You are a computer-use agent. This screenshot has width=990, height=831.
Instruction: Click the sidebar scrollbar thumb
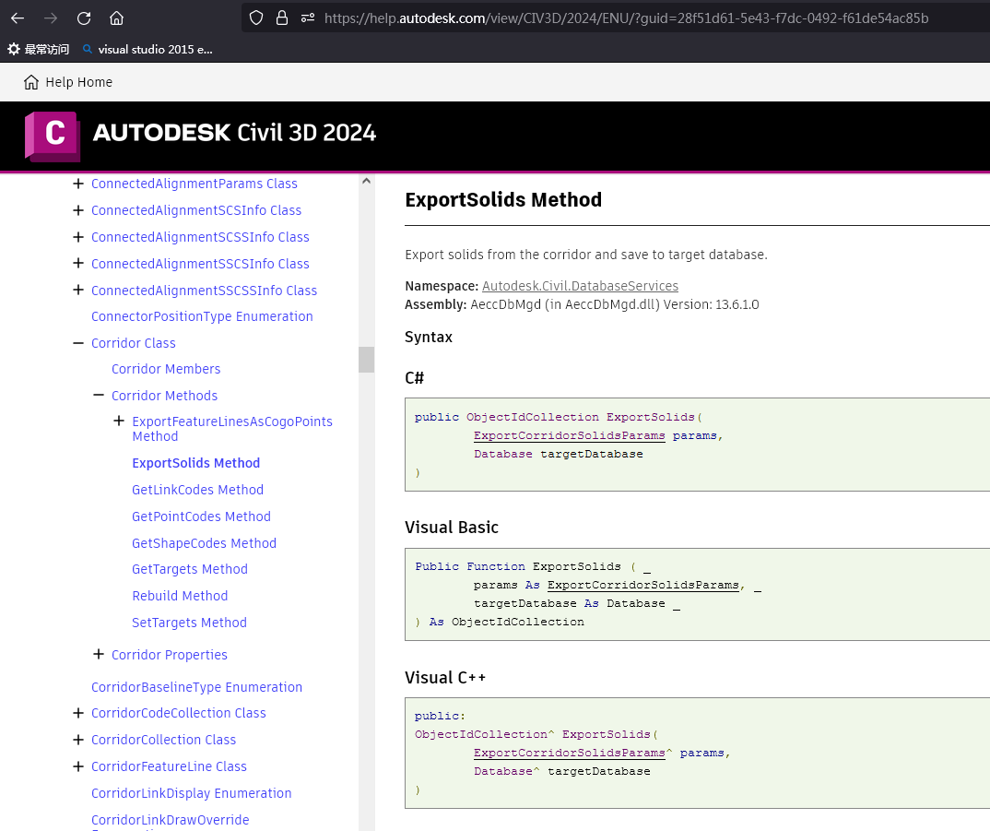365,359
